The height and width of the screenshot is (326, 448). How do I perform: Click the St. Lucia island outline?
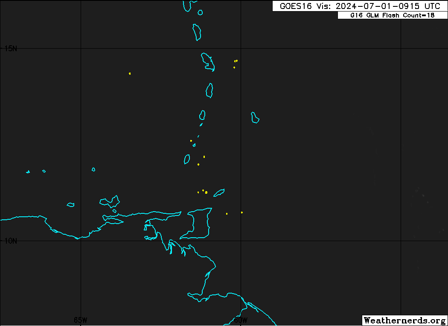pyautogui.click(x=209, y=90)
